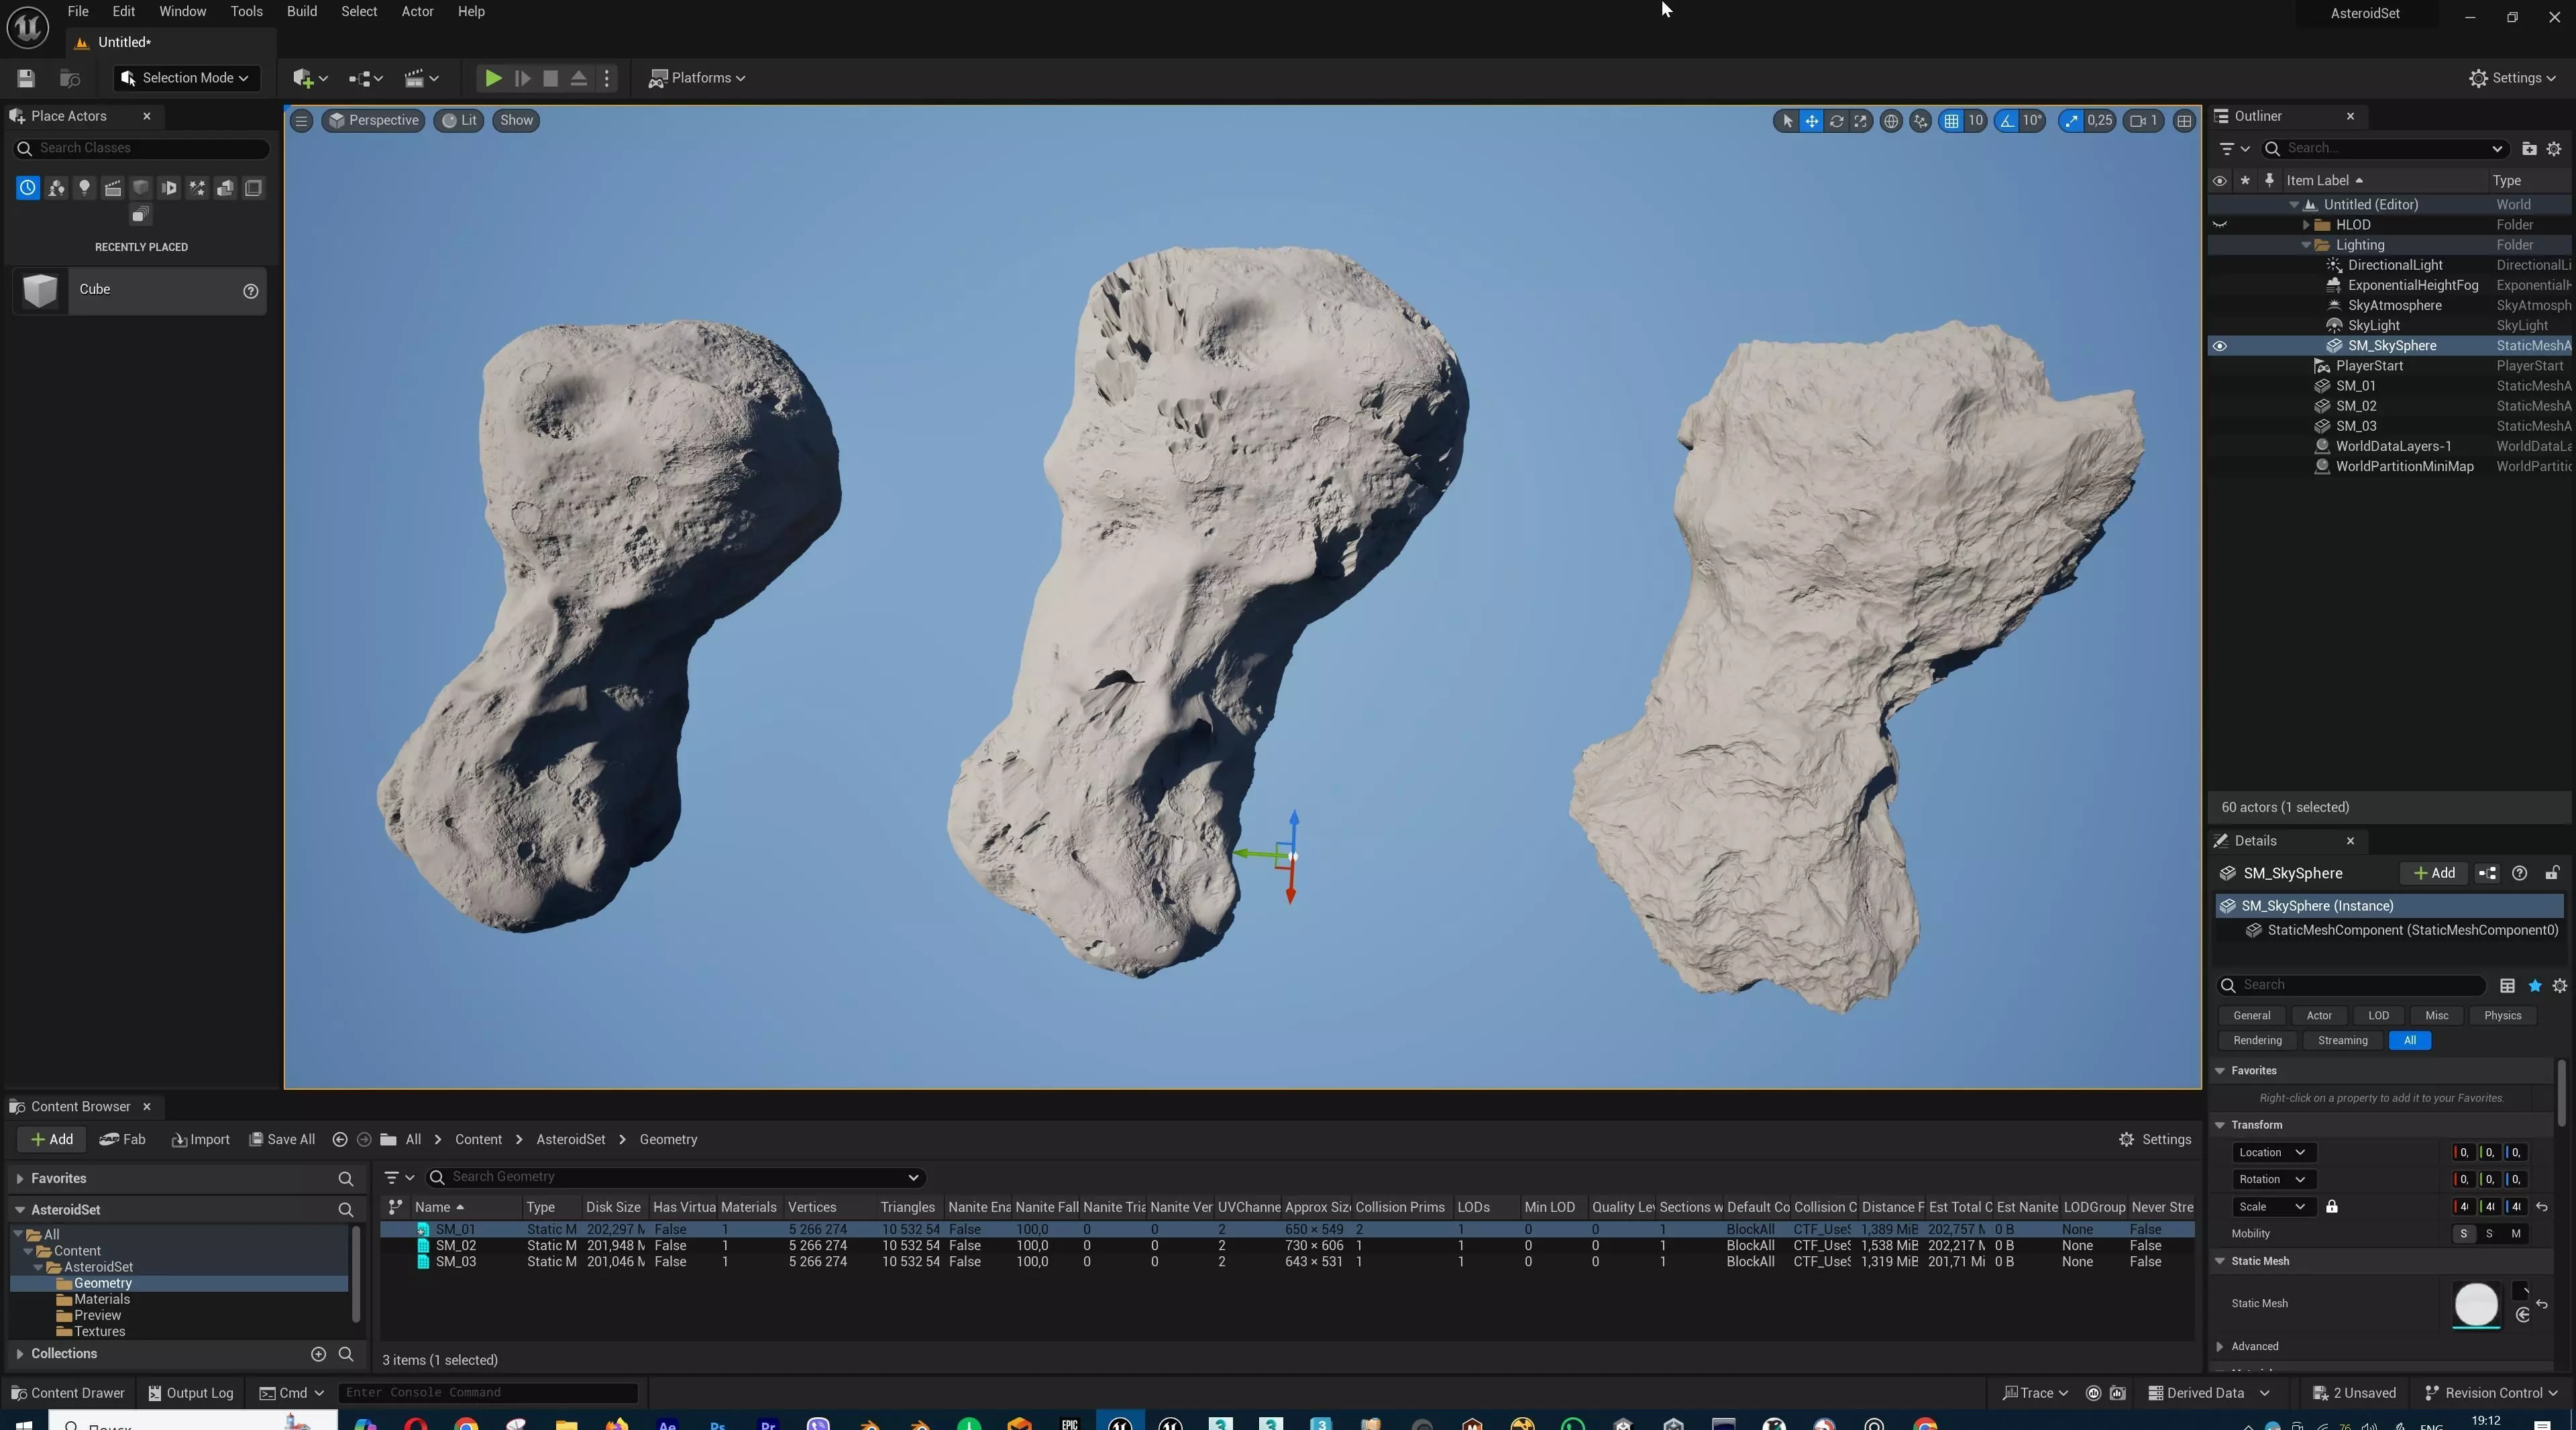Toggle Details panel lock icon

point(2551,873)
